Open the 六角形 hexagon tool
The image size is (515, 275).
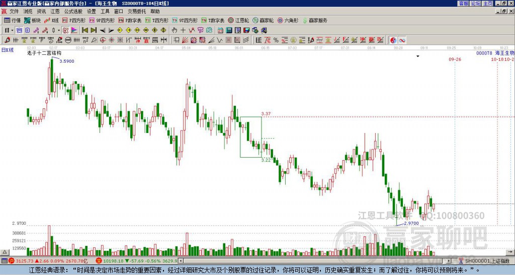[288, 20]
